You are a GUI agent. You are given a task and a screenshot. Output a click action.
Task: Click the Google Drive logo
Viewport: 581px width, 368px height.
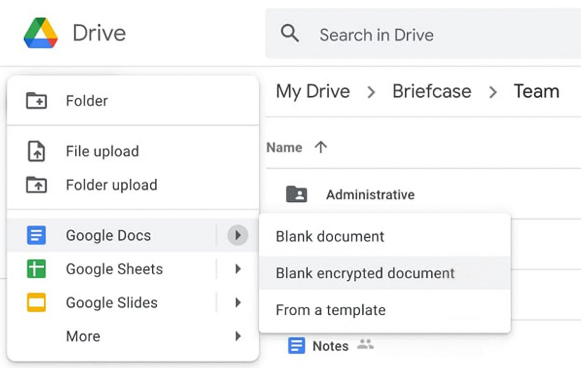[x=41, y=33]
